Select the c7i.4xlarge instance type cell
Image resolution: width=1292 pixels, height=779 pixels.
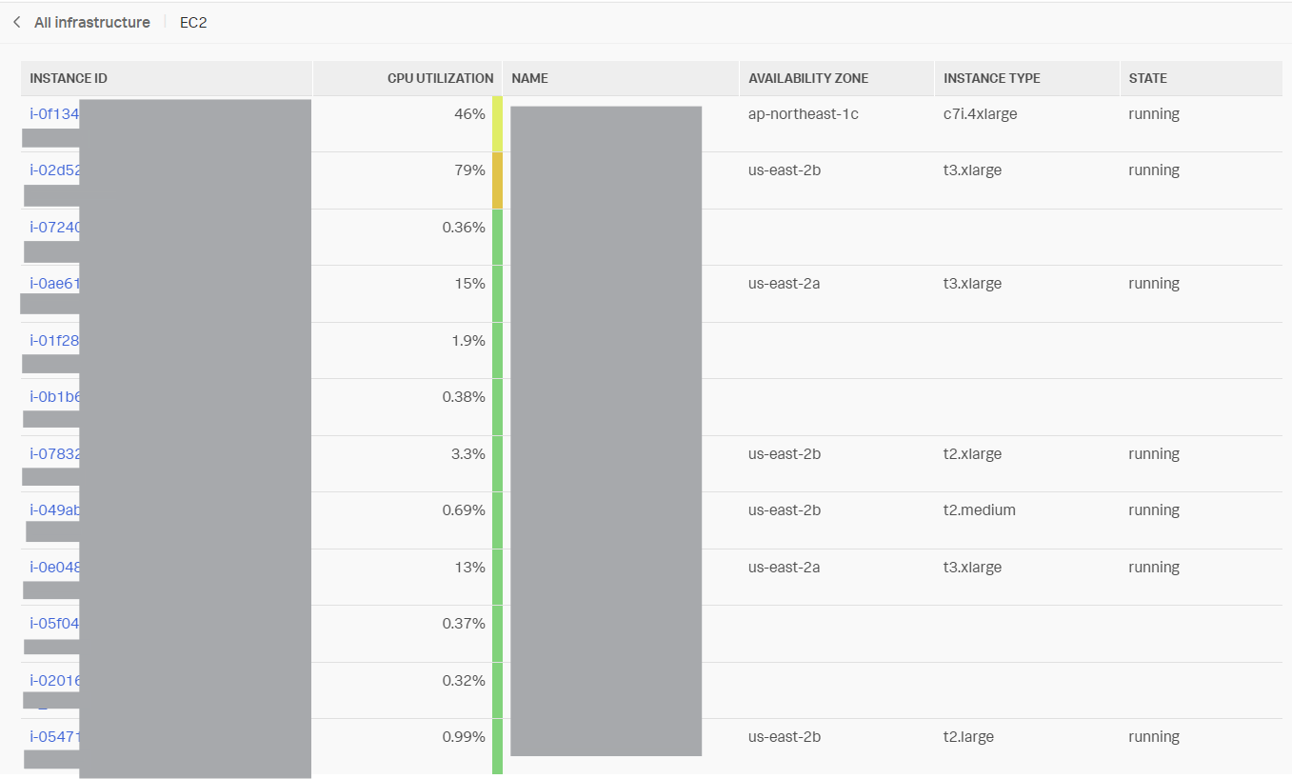(981, 114)
